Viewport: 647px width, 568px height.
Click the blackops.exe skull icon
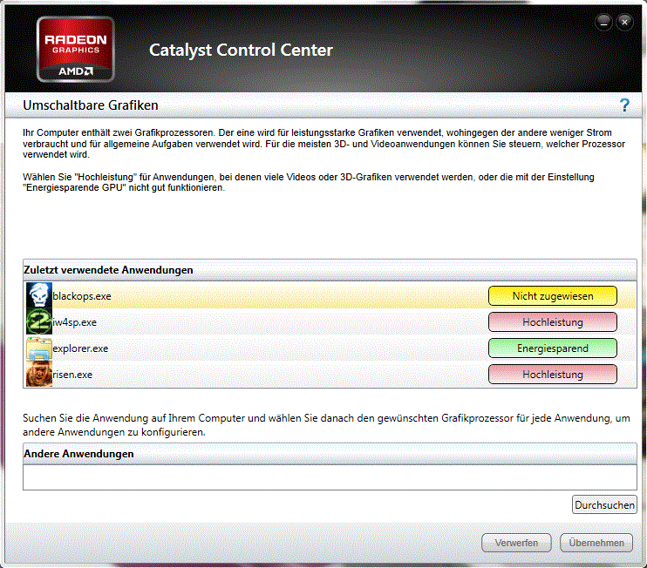[39, 295]
